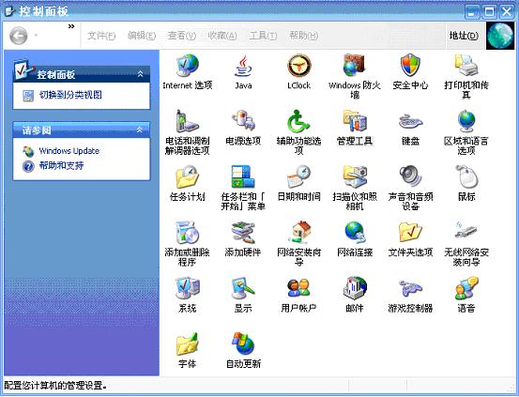The height and width of the screenshot is (397, 519).
Task: Open 扫描仪和照相机 icon
Action: point(355,176)
